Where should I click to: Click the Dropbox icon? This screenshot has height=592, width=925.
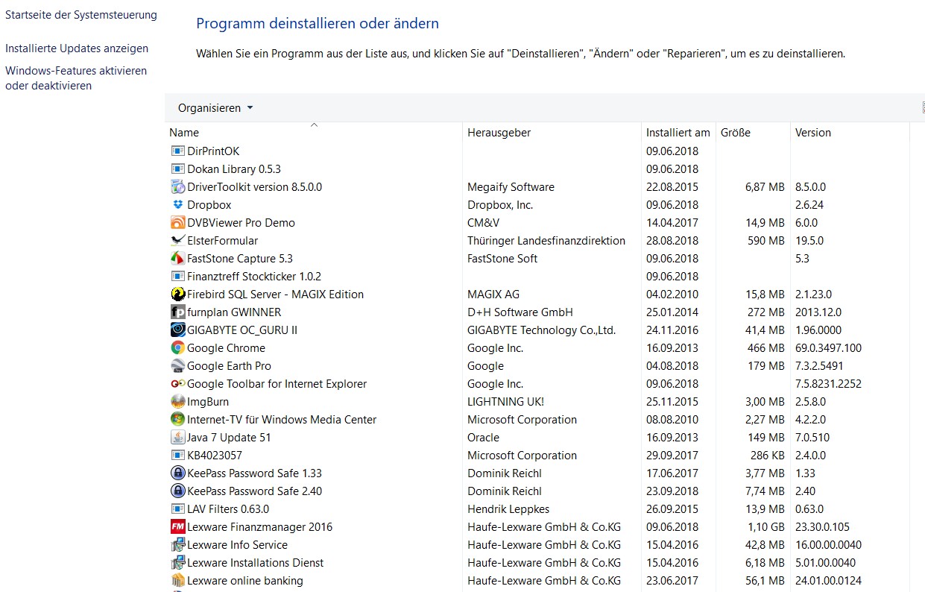pyautogui.click(x=177, y=205)
